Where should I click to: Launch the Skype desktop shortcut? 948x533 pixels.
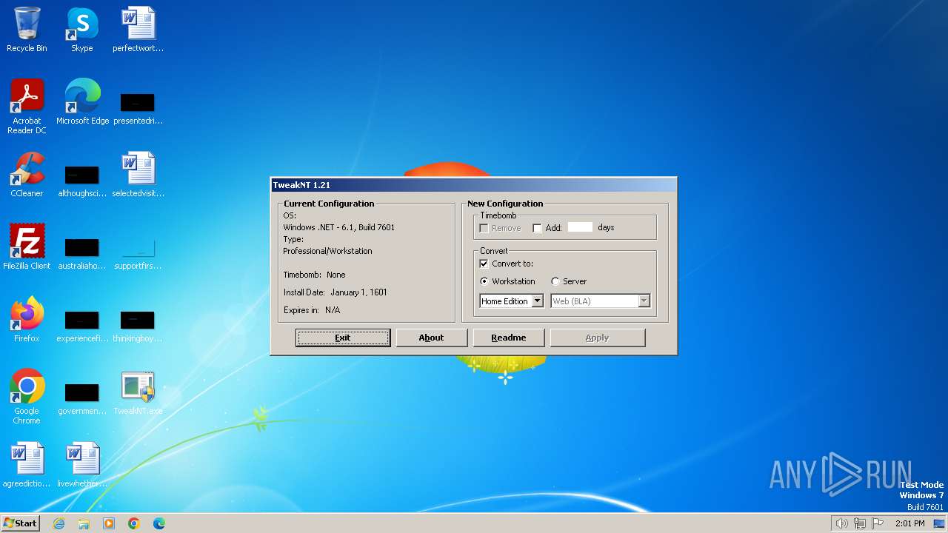[82, 30]
